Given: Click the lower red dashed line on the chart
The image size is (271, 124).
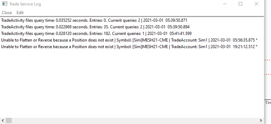Looking at the screenshot, I should [268, 74].
